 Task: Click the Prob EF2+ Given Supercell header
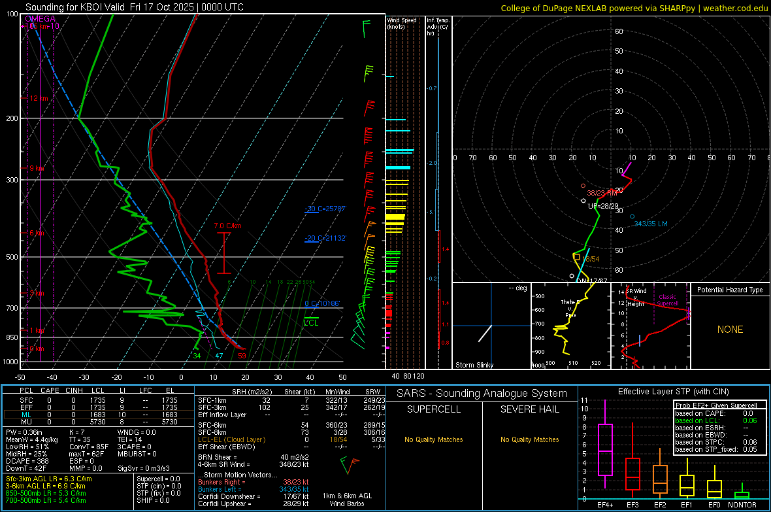click(716, 405)
